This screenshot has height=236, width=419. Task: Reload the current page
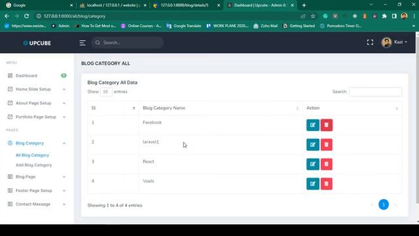pyautogui.click(x=26, y=16)
